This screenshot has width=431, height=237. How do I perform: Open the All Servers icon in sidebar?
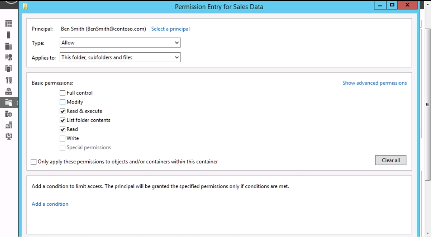point(8,46)
